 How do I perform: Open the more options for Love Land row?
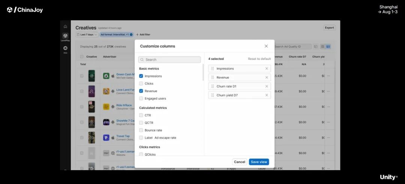328,91
